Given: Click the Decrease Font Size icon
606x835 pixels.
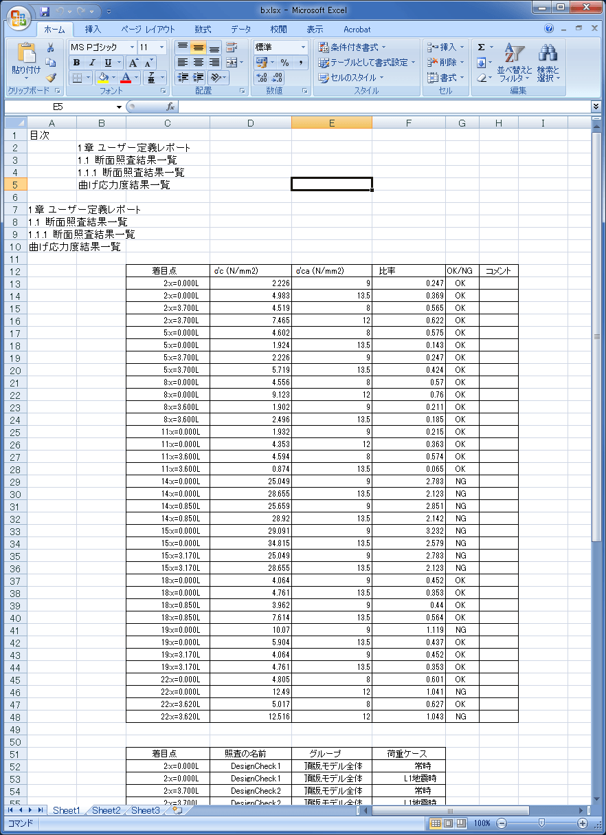Looking at the screenshot, I should [x=148, y=63].
